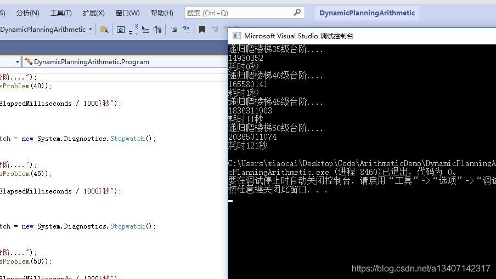Open the toolbar overflow options arrow
496x279 pixels.
point(131,32)
